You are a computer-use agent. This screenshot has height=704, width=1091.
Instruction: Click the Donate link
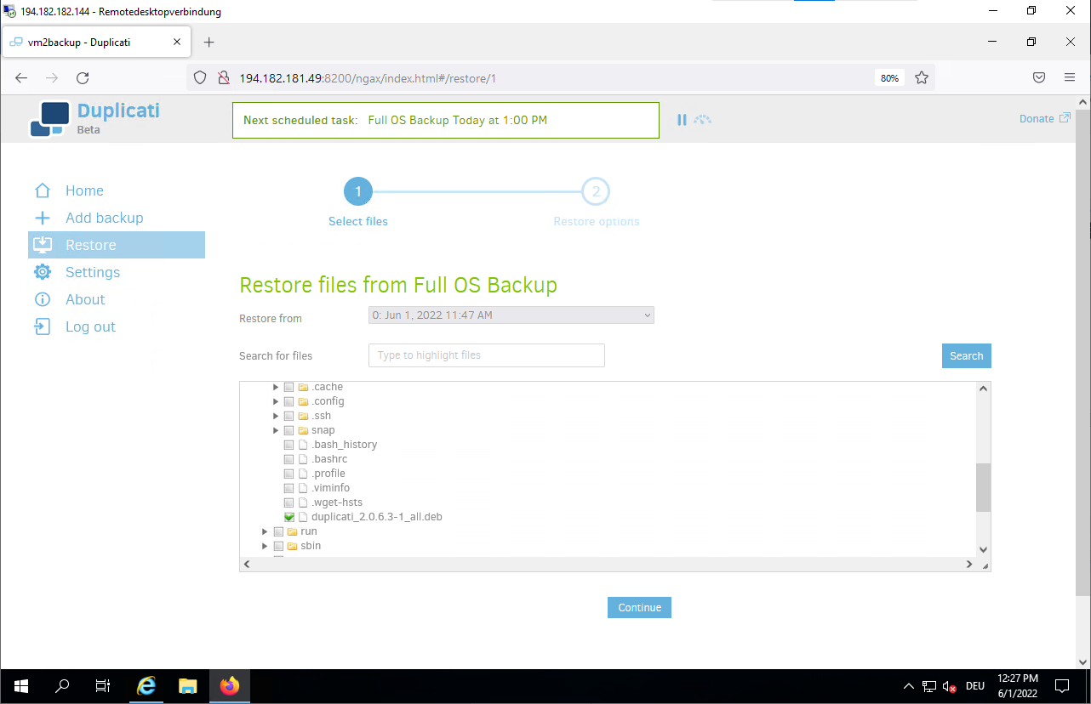[1044, 119]
